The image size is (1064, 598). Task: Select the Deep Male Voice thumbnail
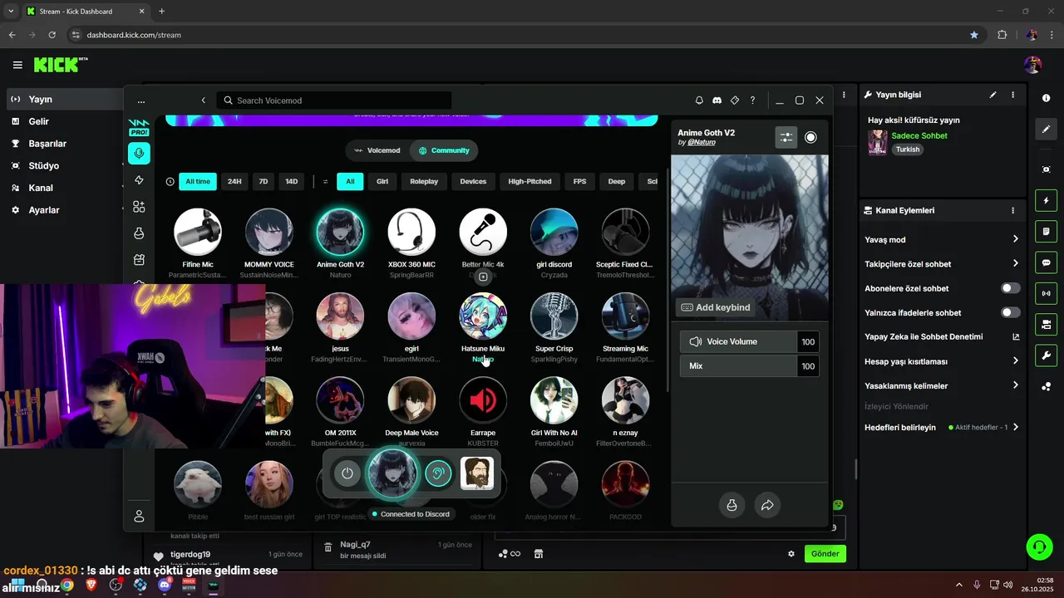(x=411, y=401)
